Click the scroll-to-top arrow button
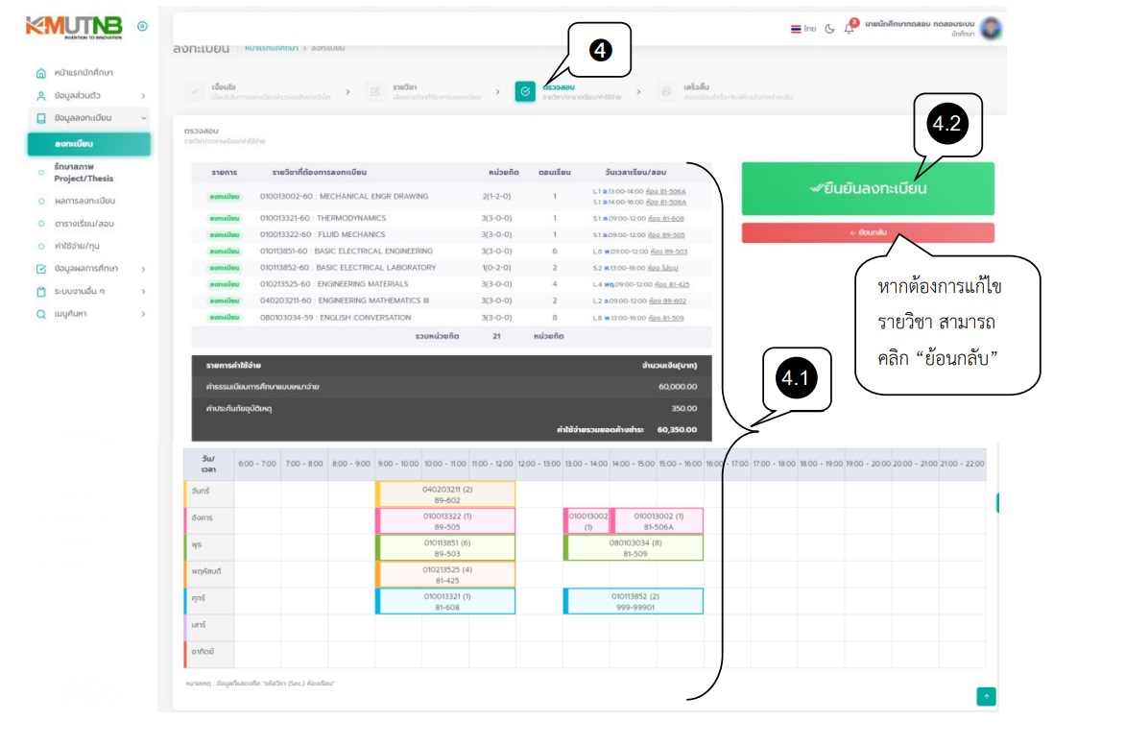Viewport: 1125px width, 745px height. [x=987, y=696]
